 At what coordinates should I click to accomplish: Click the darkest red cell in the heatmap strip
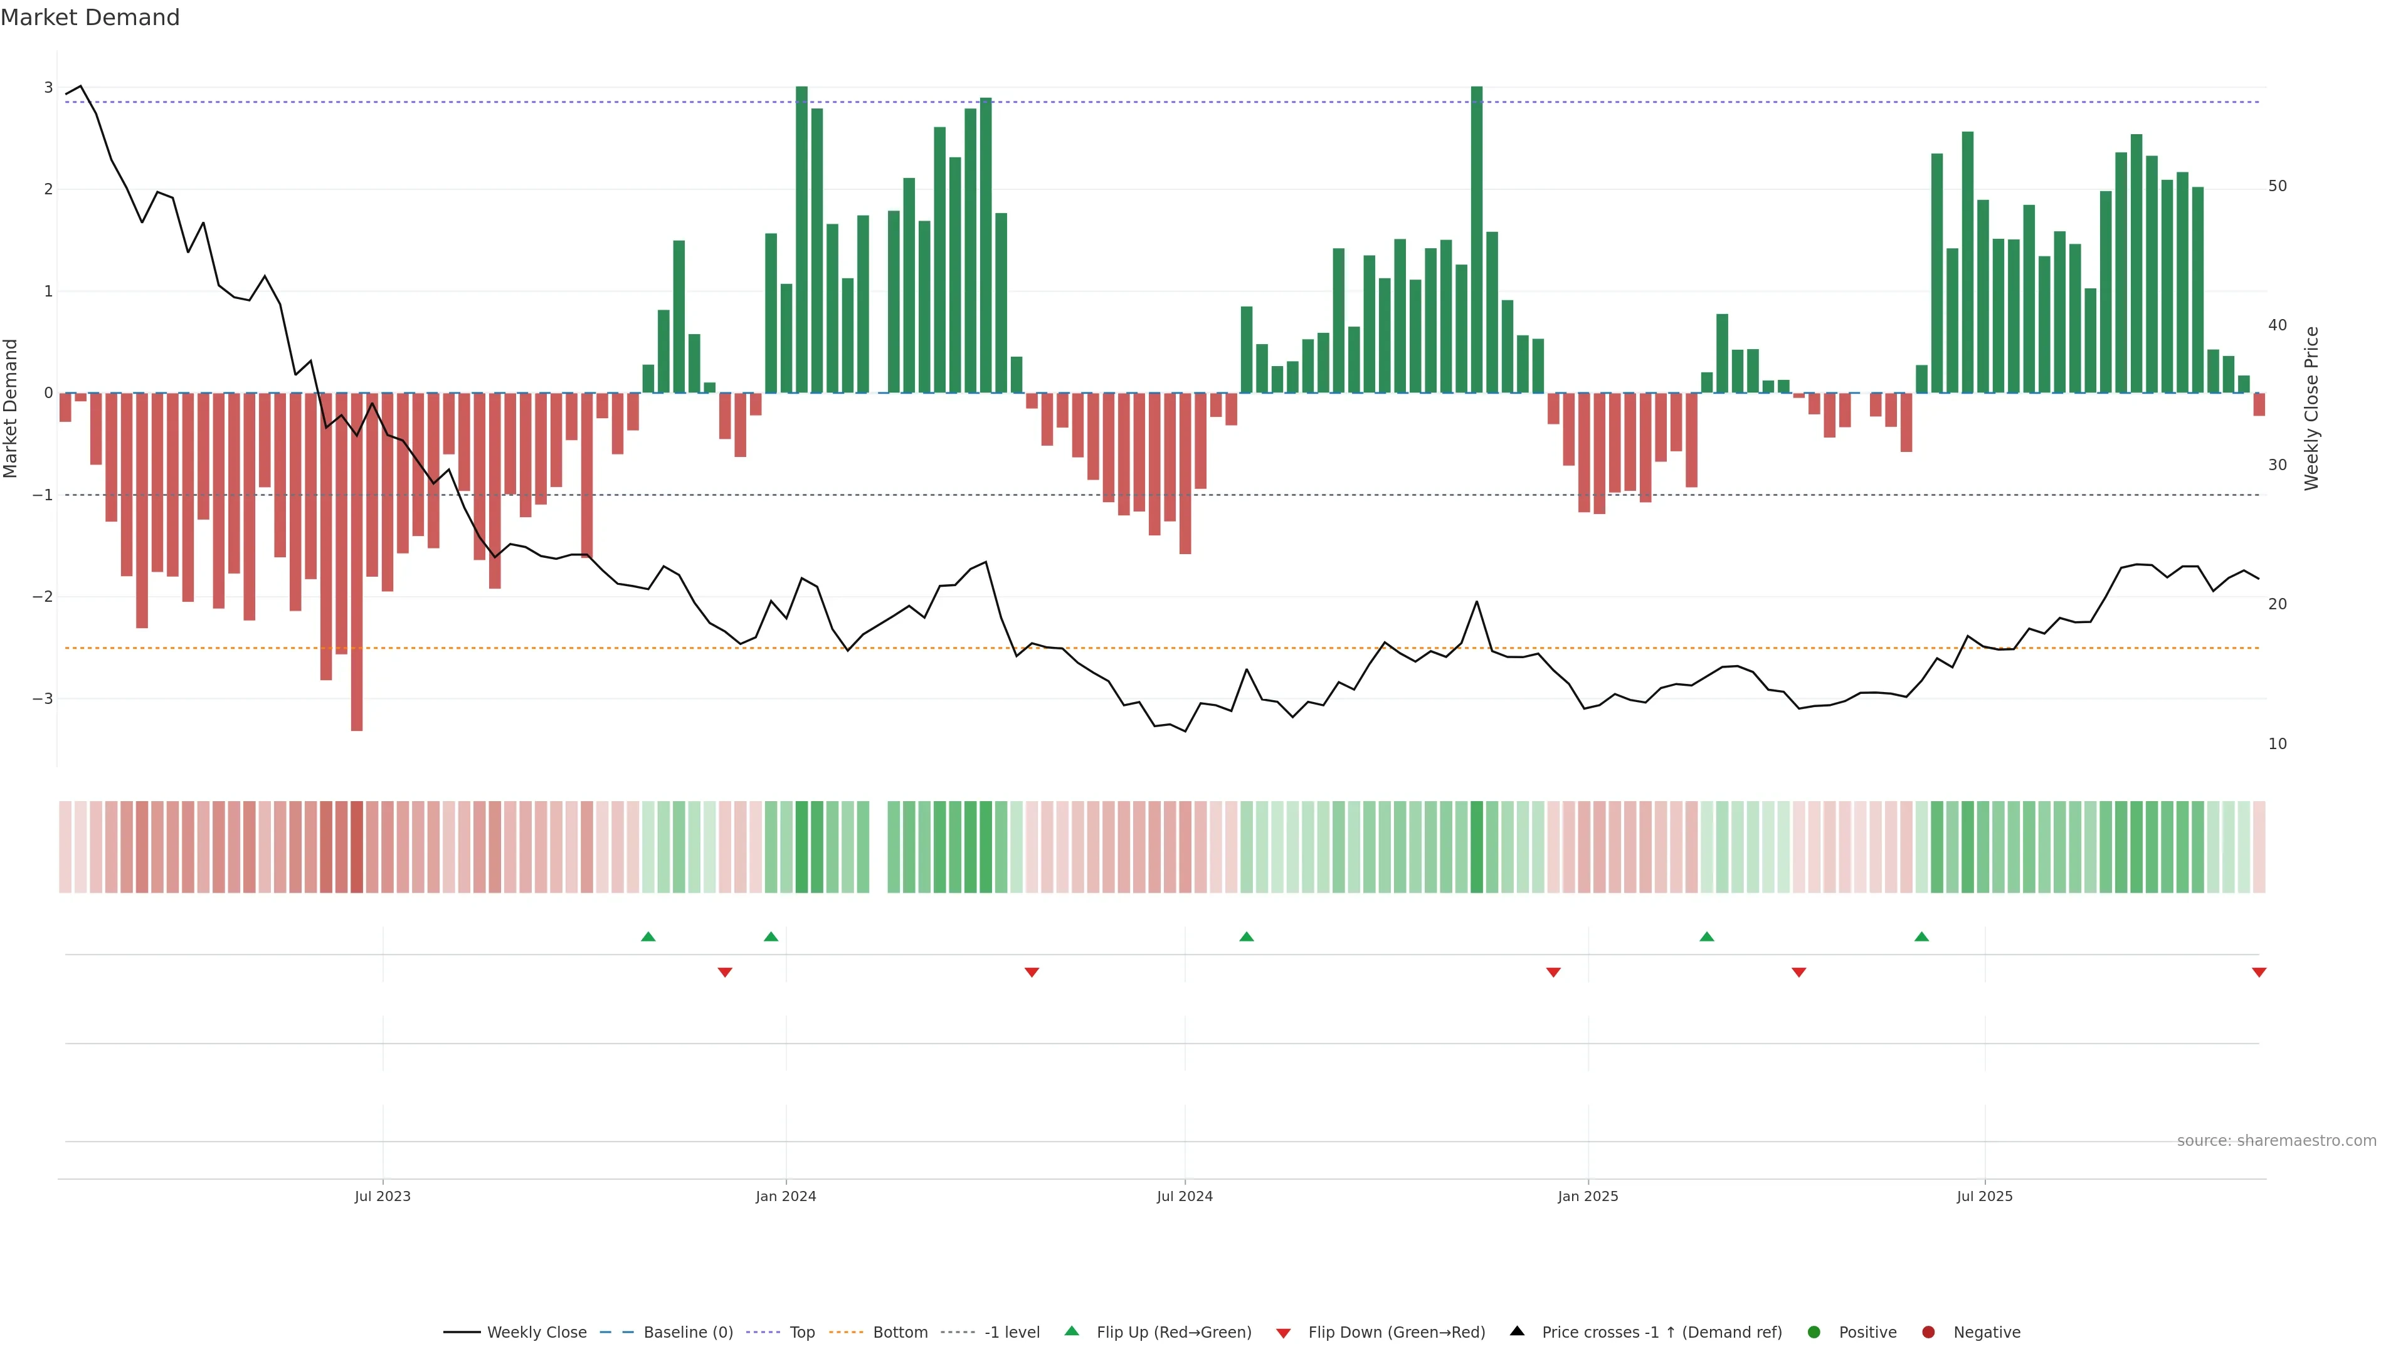click(356, 847)
